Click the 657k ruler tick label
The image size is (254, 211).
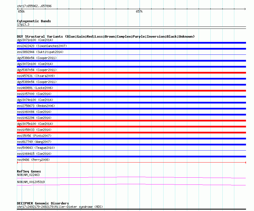coord(139,11)
